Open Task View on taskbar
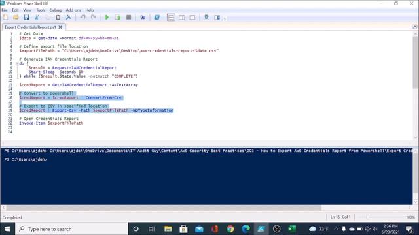 pos(151,229)
